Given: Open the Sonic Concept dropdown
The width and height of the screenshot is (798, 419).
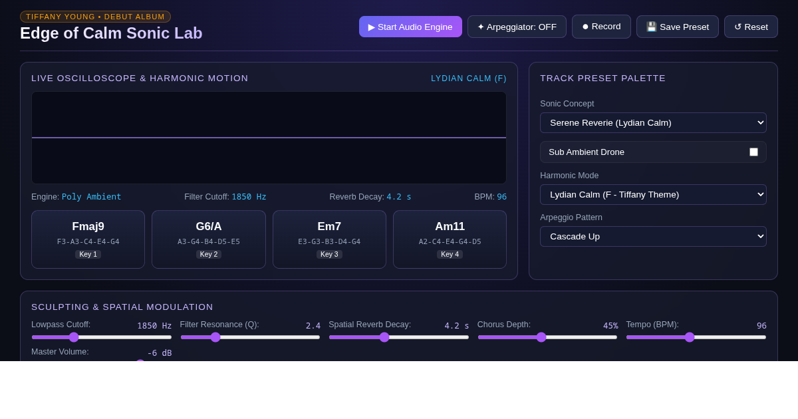Looking at the screenshot, I should (x=653, y=122).
